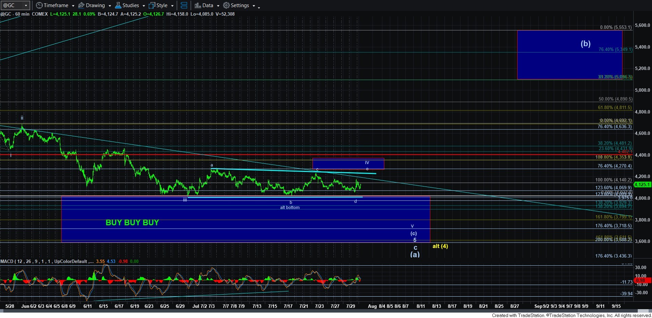The height and width of the screenshot is (318, 652).
Task: Click the '5/28' date on the time axis
Action: (10, 306)
